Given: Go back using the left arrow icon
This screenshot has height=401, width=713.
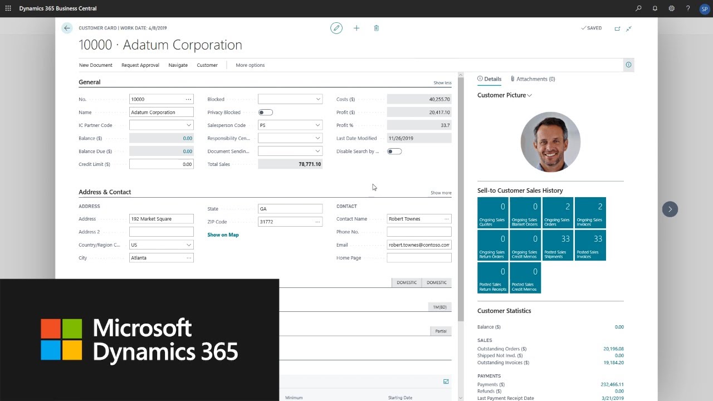Looking at the screenshot, I should (67, 28).
